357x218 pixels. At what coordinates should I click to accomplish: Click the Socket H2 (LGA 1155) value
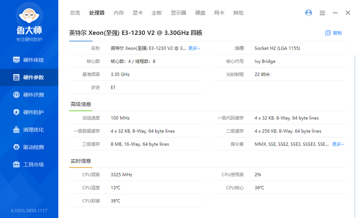[x=277, y=48]
